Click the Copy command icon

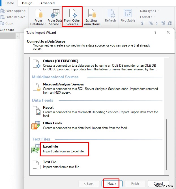pos(2,23)
